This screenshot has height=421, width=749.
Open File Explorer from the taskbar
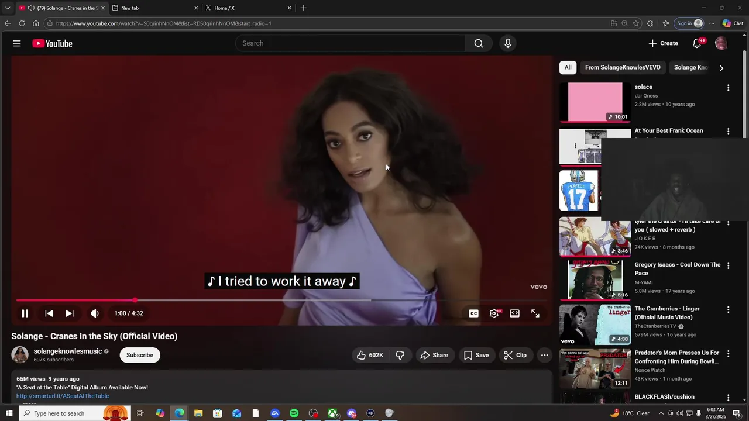pos(198,413)
